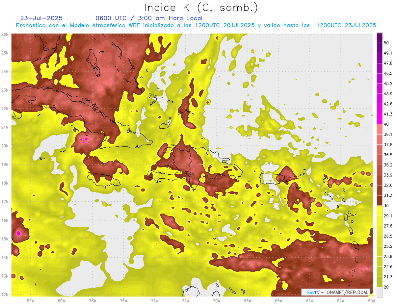
Task: Click the "21.3" legend value
Action: [387, 277]
